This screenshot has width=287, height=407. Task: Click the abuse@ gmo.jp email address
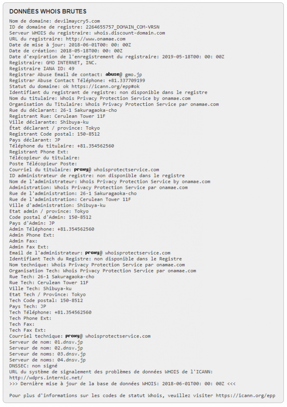tap(124, 74)
